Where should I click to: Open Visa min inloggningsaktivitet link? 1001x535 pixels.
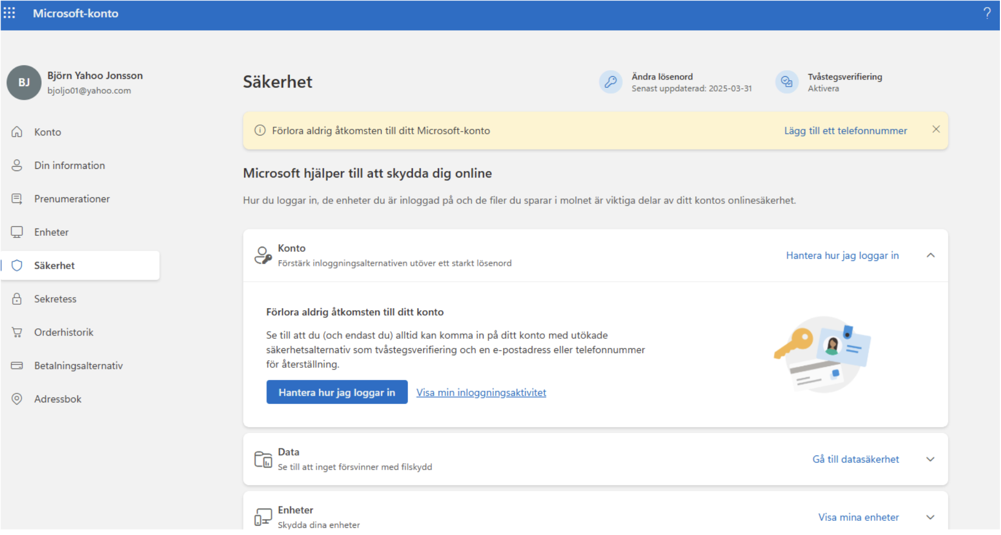click(481, 392)
